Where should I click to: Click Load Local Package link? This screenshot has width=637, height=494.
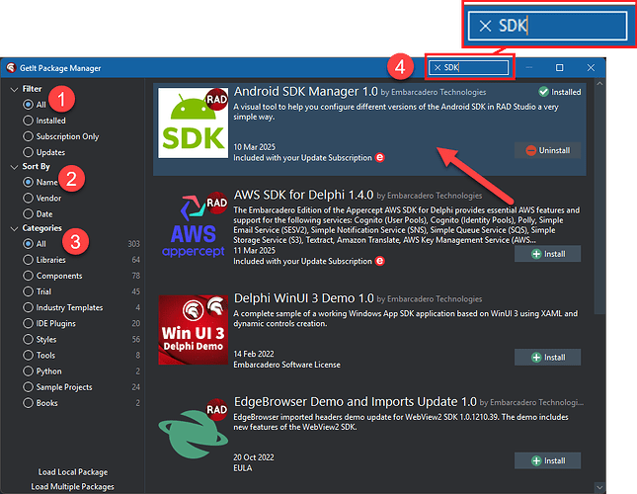73,472
